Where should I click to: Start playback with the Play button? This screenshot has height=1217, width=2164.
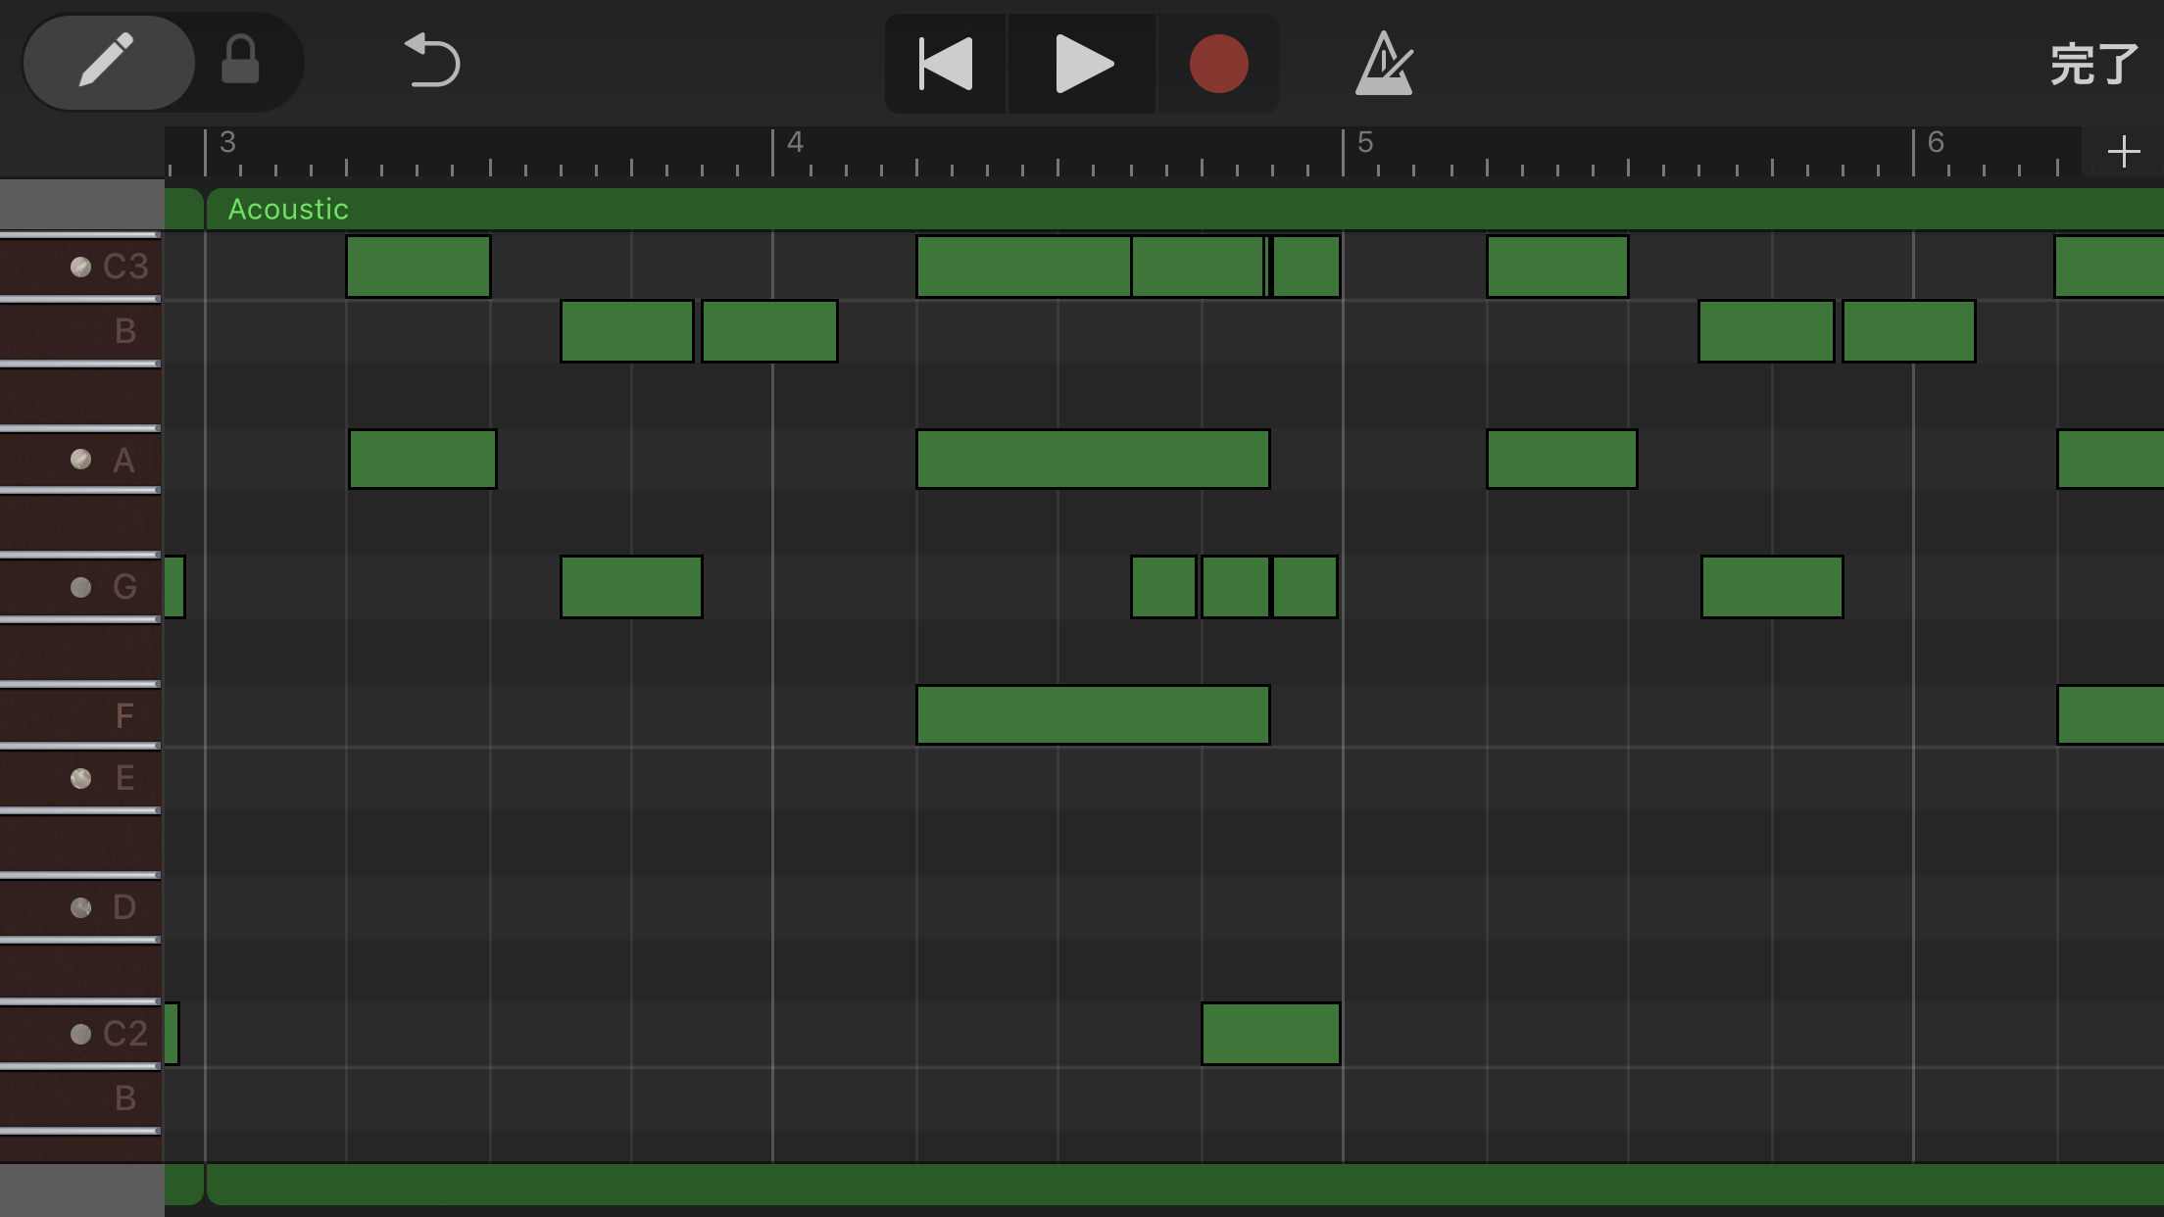[x=1082, y=64]
